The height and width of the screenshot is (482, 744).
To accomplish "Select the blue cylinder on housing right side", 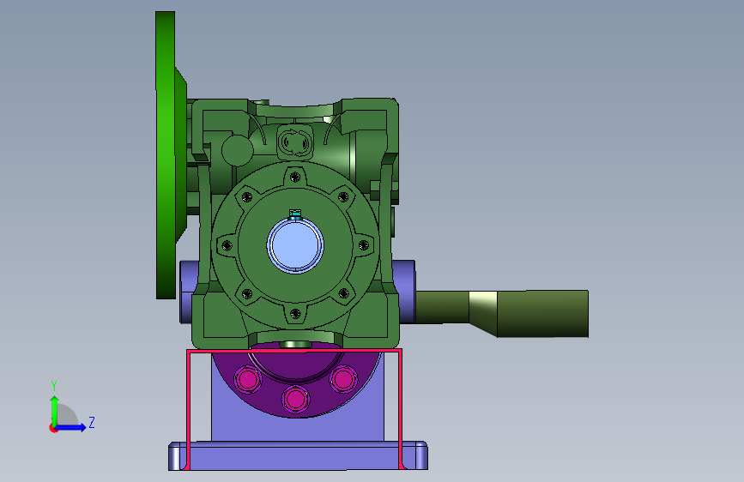I will [403, 292].
